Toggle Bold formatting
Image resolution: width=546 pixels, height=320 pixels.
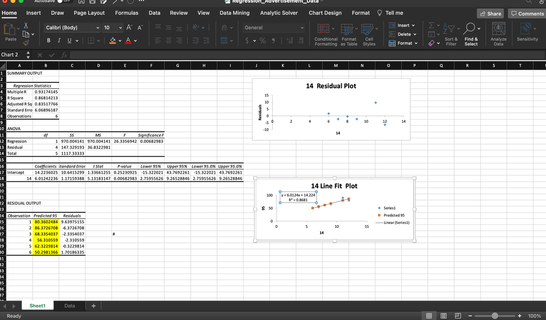(49, 40)
